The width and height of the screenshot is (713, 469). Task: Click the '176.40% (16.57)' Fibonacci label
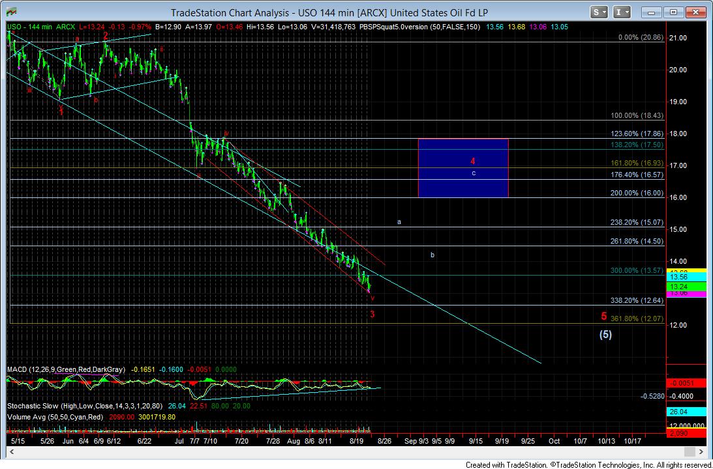tap(637, 175)
